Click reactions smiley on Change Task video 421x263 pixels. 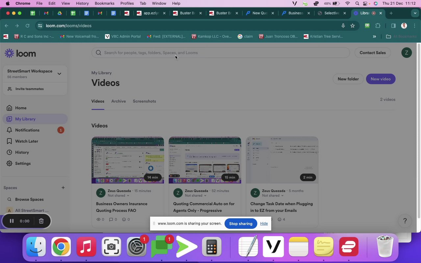279,219
